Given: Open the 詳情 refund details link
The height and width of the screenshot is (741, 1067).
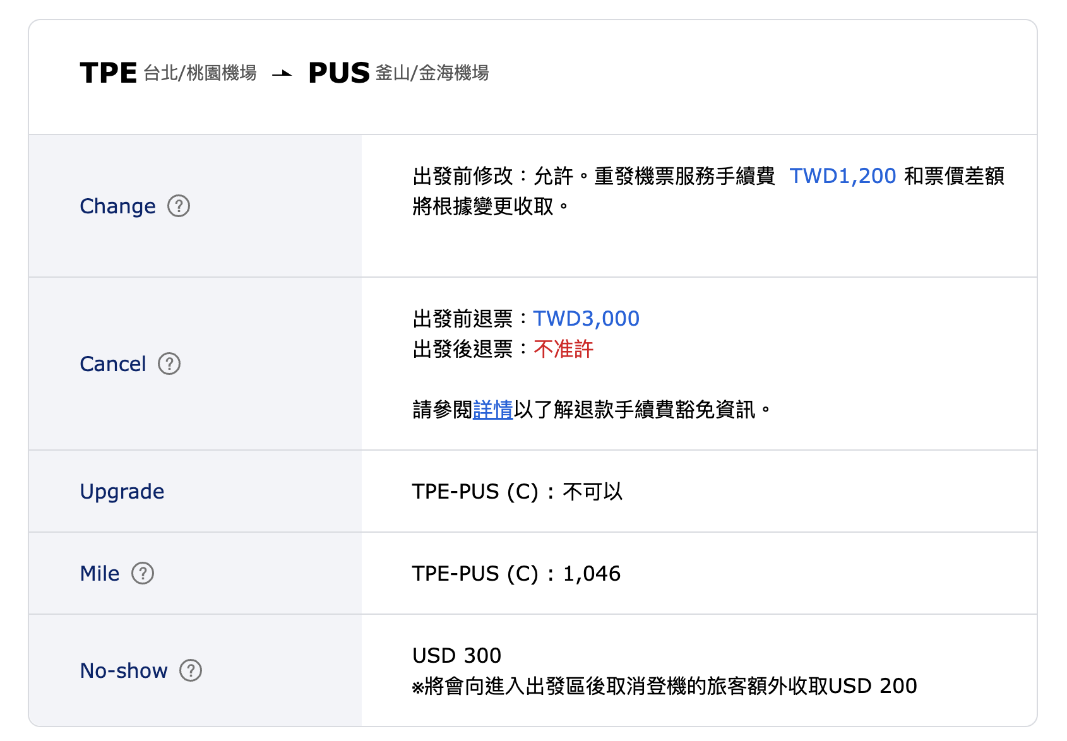Looking at the screenshot, I should coord(493,410).
